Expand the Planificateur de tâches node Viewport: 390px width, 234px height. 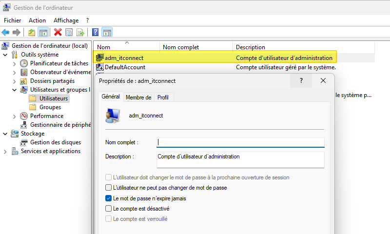tap(14, 64)
